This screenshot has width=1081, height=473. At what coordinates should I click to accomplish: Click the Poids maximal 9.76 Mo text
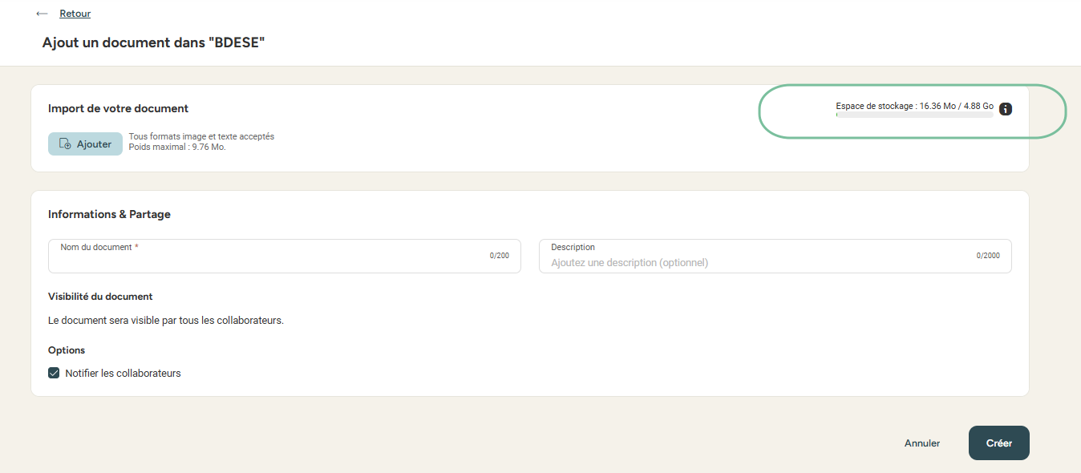pyautogui.click(x=177, y=148)
